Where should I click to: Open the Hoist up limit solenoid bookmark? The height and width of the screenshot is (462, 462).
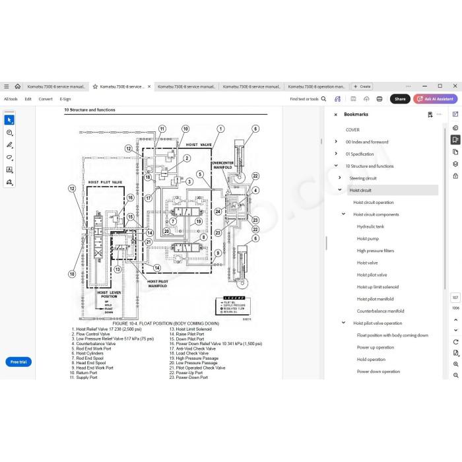coord(378,287)
